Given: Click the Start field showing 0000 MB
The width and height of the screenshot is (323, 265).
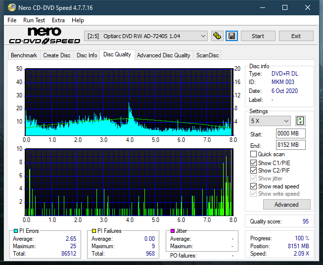Looking at the screenshot, I should pos(290,133).
